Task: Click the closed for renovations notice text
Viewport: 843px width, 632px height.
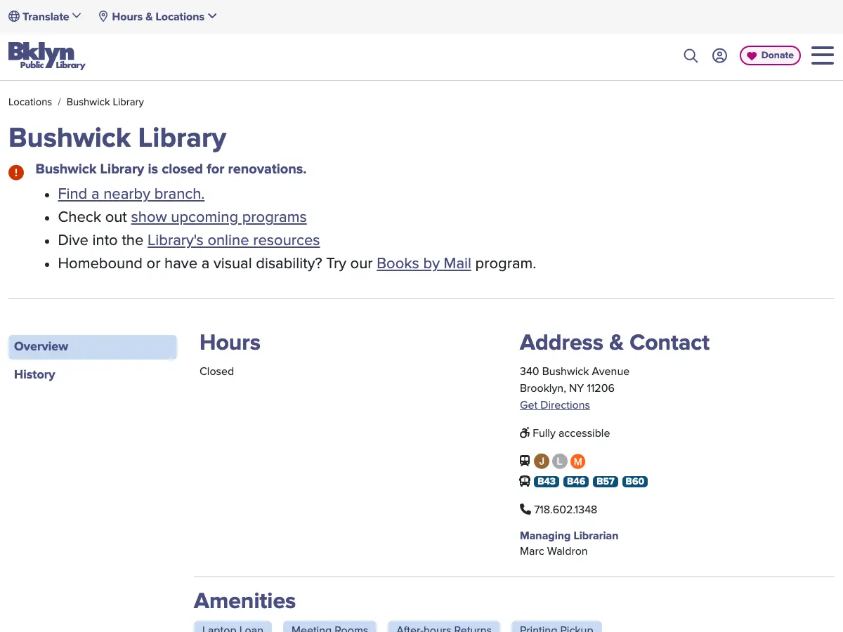Action: point(171,169)
